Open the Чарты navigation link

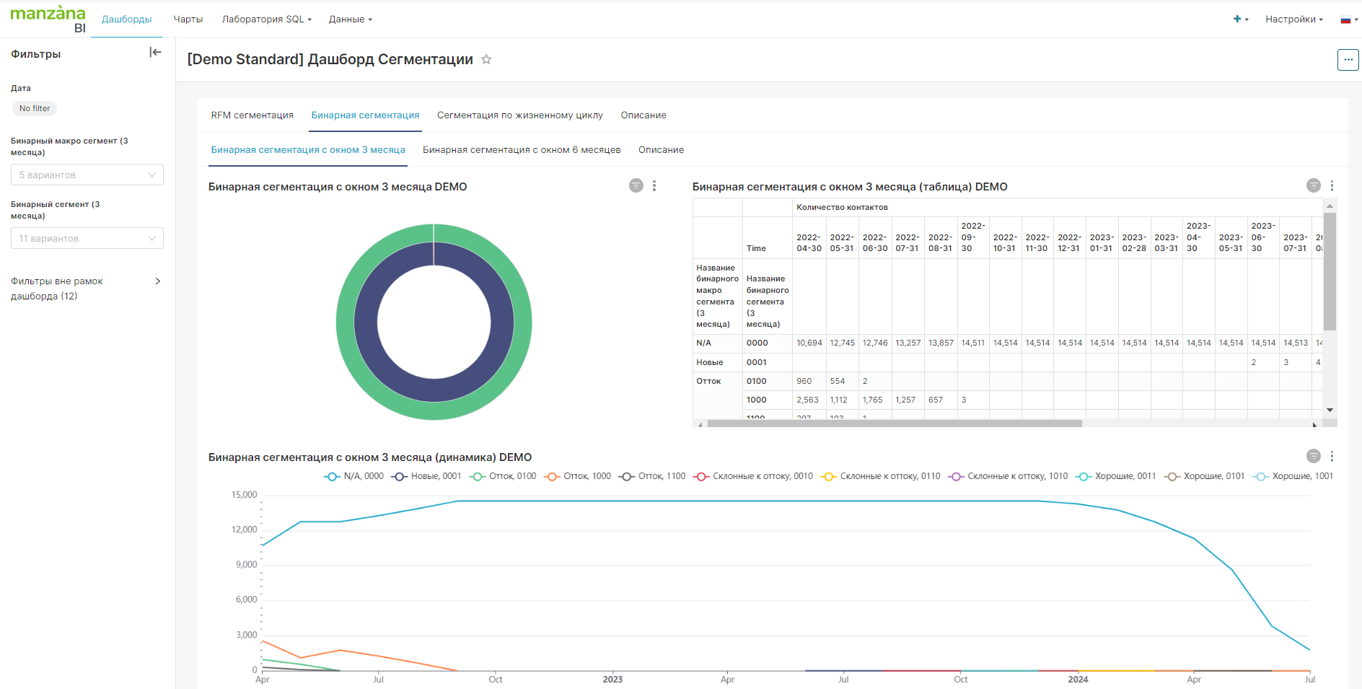tap(188, 19)
